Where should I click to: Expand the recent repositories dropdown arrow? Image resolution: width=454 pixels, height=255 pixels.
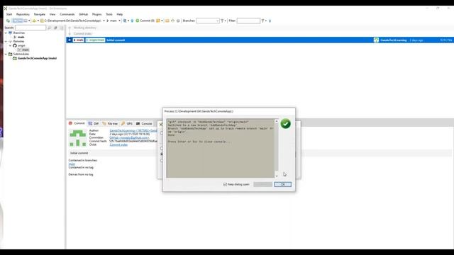tap(38, 21)
